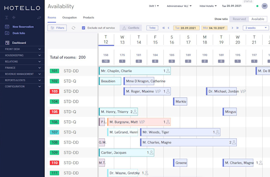
Task: Select the Rooms tab
Action: [x=52, y=18]
